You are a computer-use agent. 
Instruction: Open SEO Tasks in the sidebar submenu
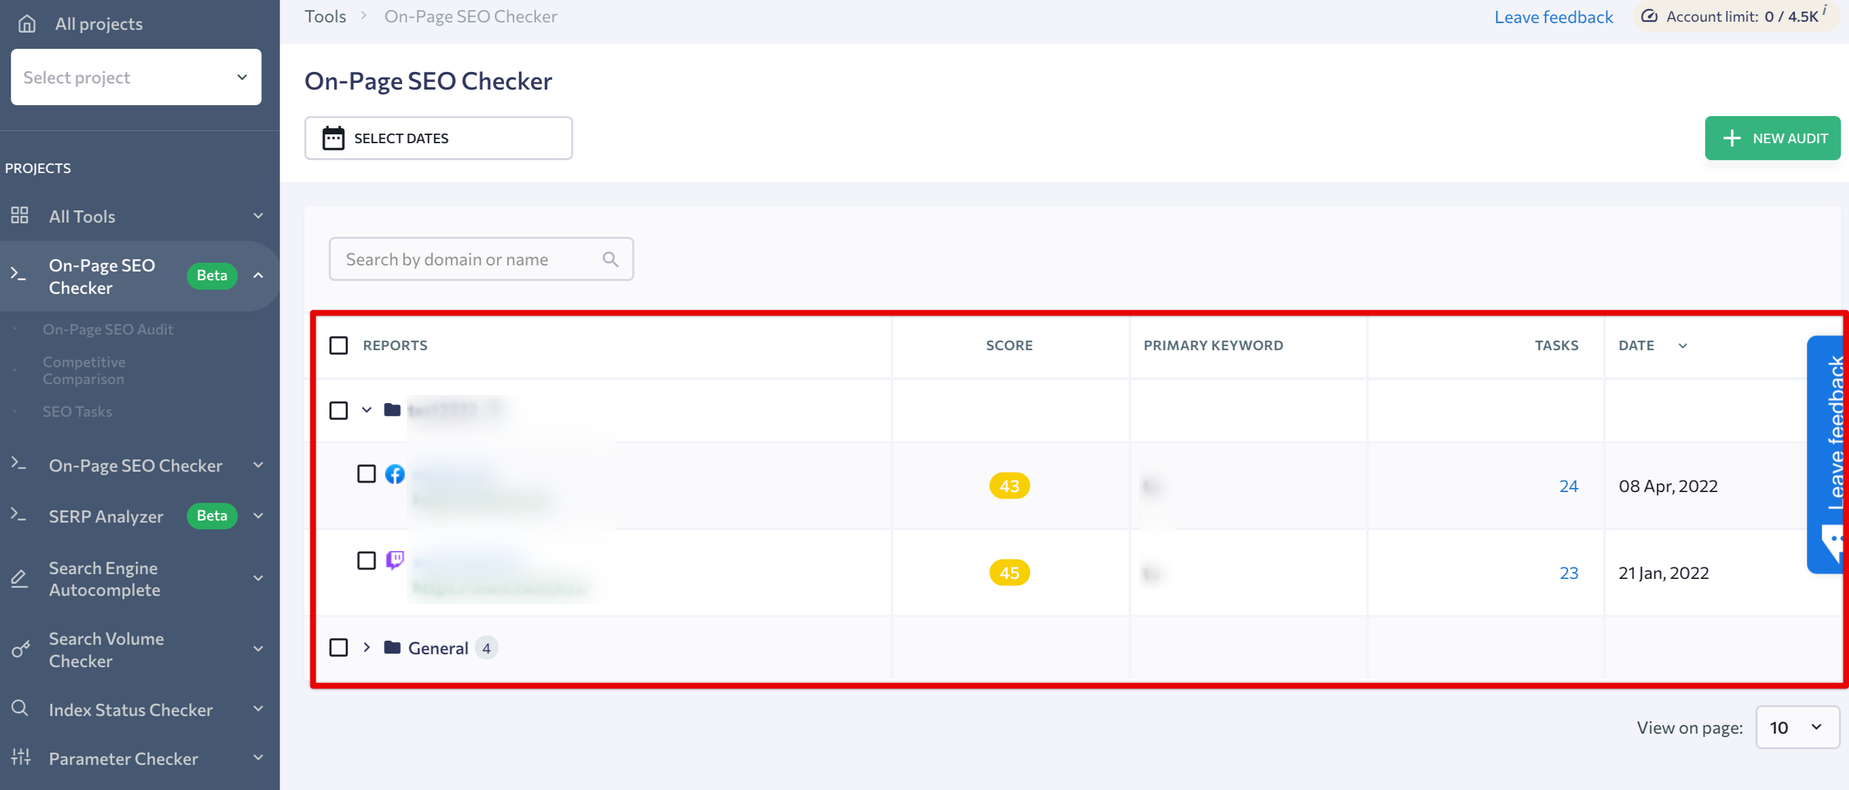77,411
